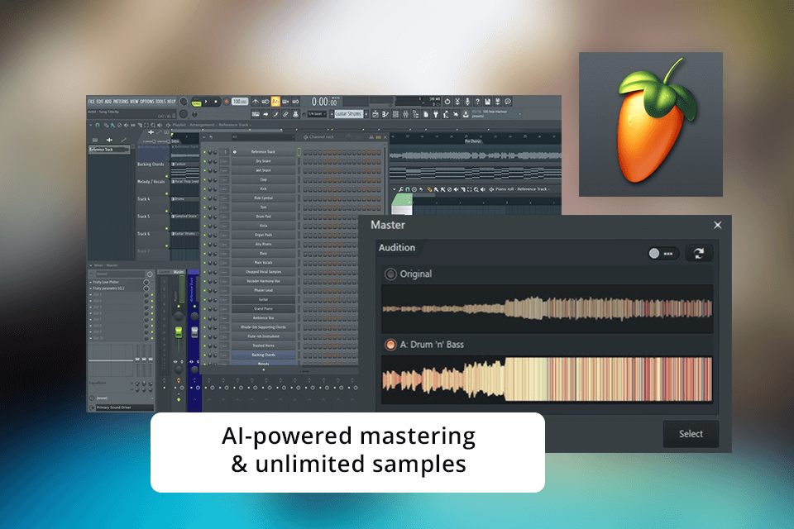Mute the Dry Snare channel green LED
794x529 pixels.
[204, 161]
